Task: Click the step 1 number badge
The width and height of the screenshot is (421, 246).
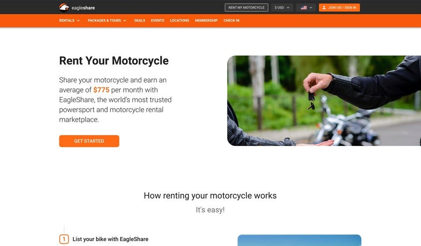Action: (64, 239)
